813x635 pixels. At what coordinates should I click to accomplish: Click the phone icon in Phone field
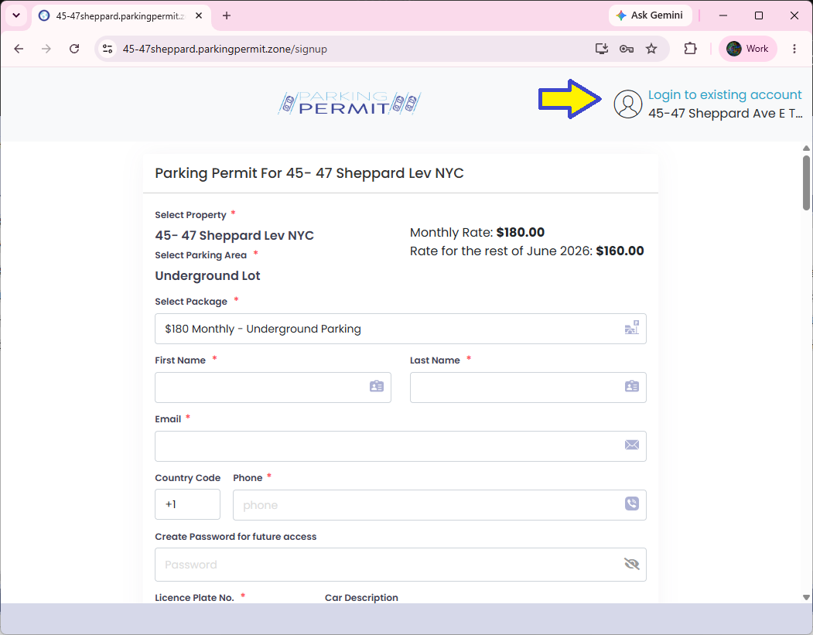631,504
